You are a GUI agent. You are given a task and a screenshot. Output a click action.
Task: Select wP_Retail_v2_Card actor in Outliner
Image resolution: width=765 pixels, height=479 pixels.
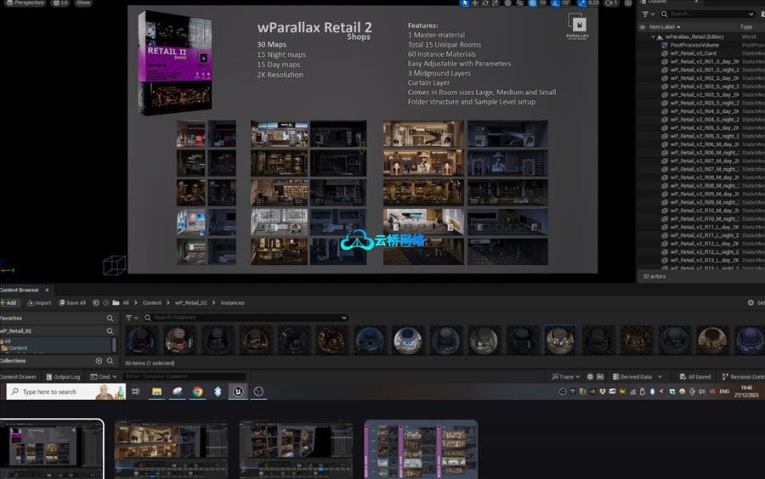coord(693,54)
